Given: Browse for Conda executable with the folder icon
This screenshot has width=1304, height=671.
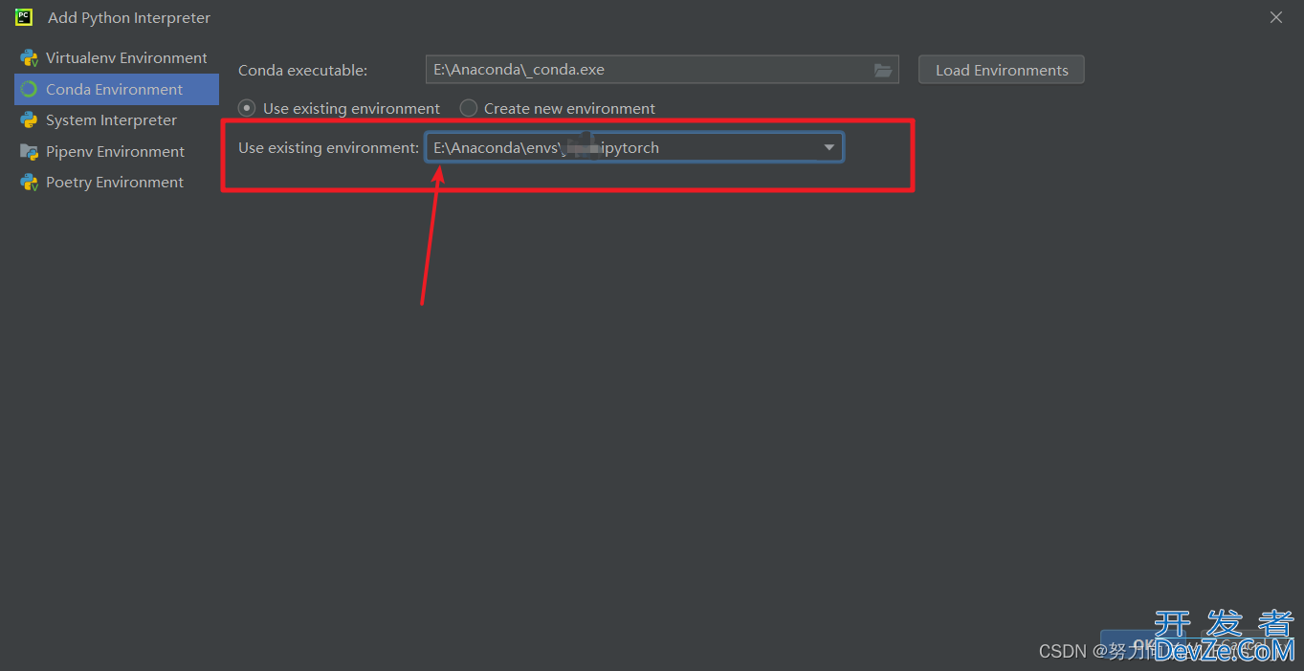Looking at the screenshot, I should tap(883, 70).
